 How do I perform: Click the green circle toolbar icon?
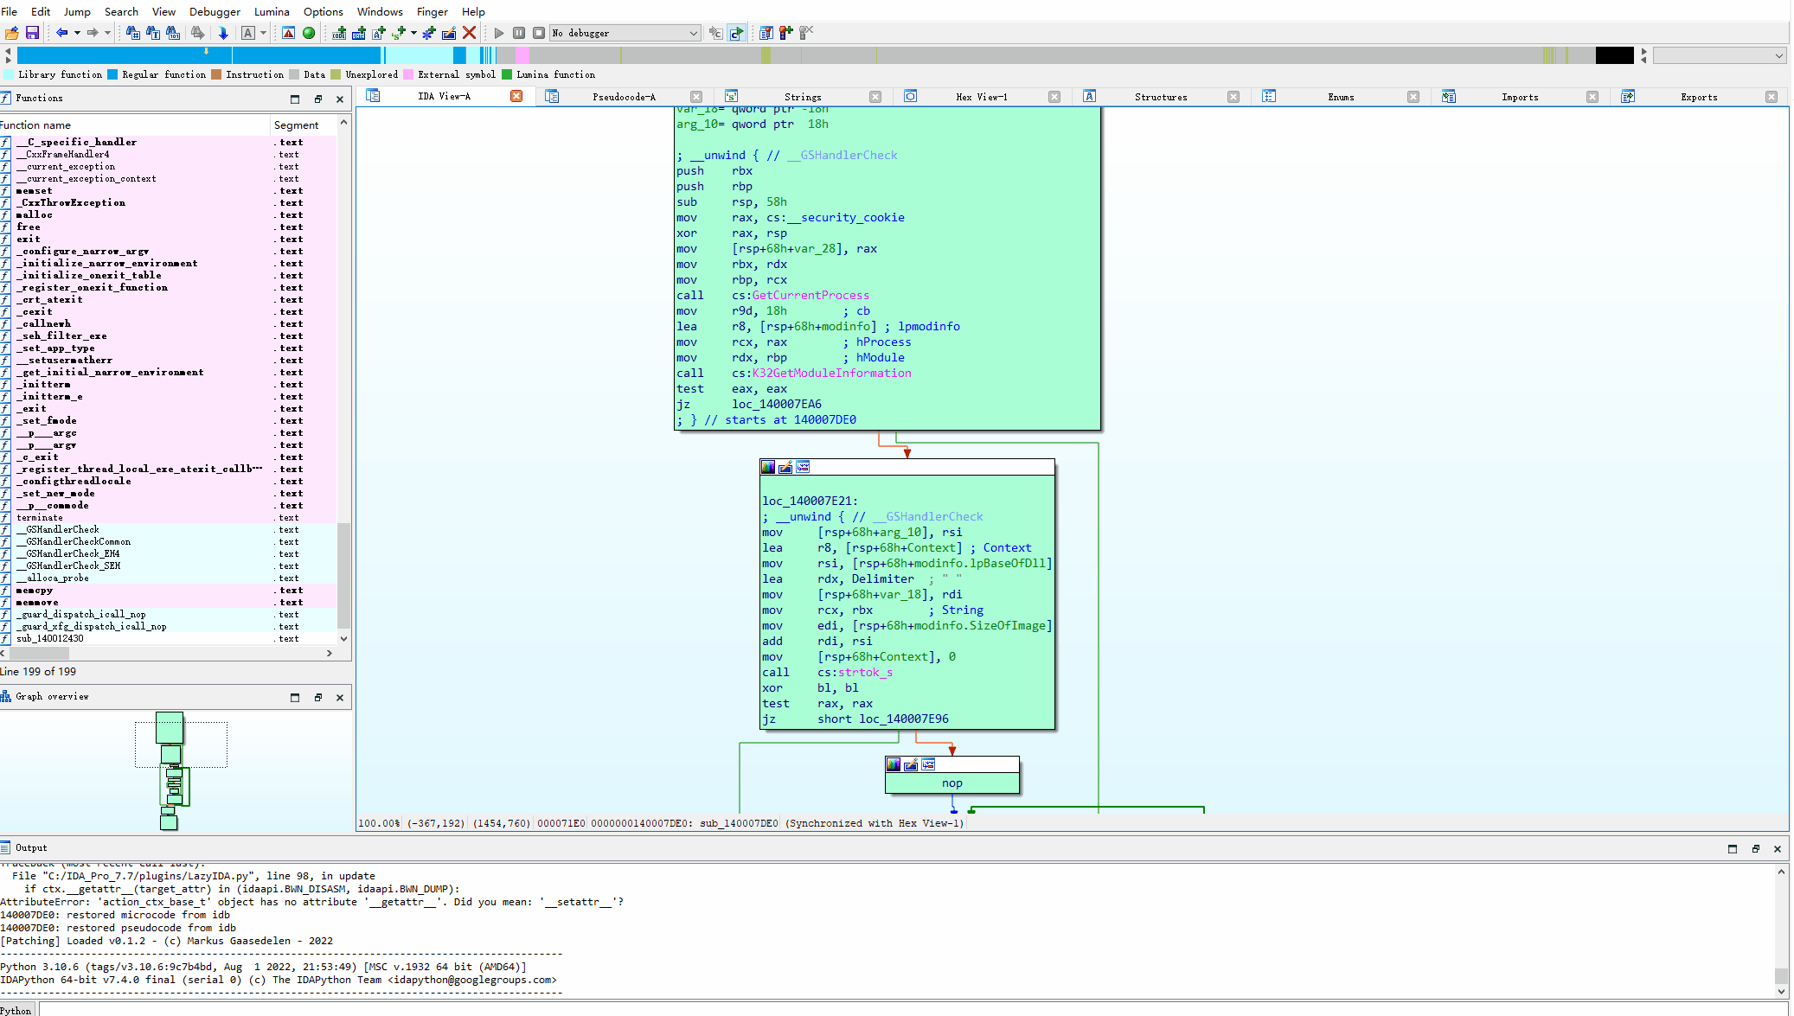click(309, 33)
